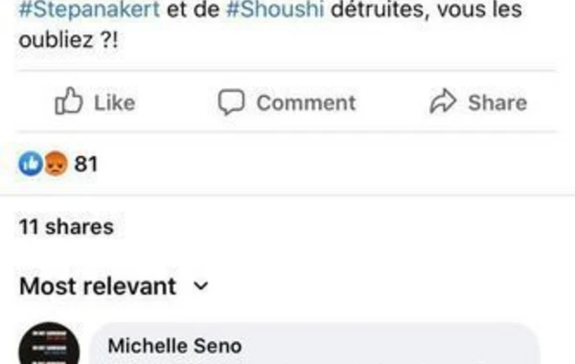The height and width of the screenshot is (364, 575).
Task: Open the Michelle Seno name link
Action: click(175, 346)
